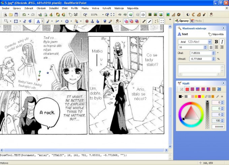Image resolution: width=229 pixels, height=165 pixels.
Task: Click the swirl effect icon
Action: 179,15
